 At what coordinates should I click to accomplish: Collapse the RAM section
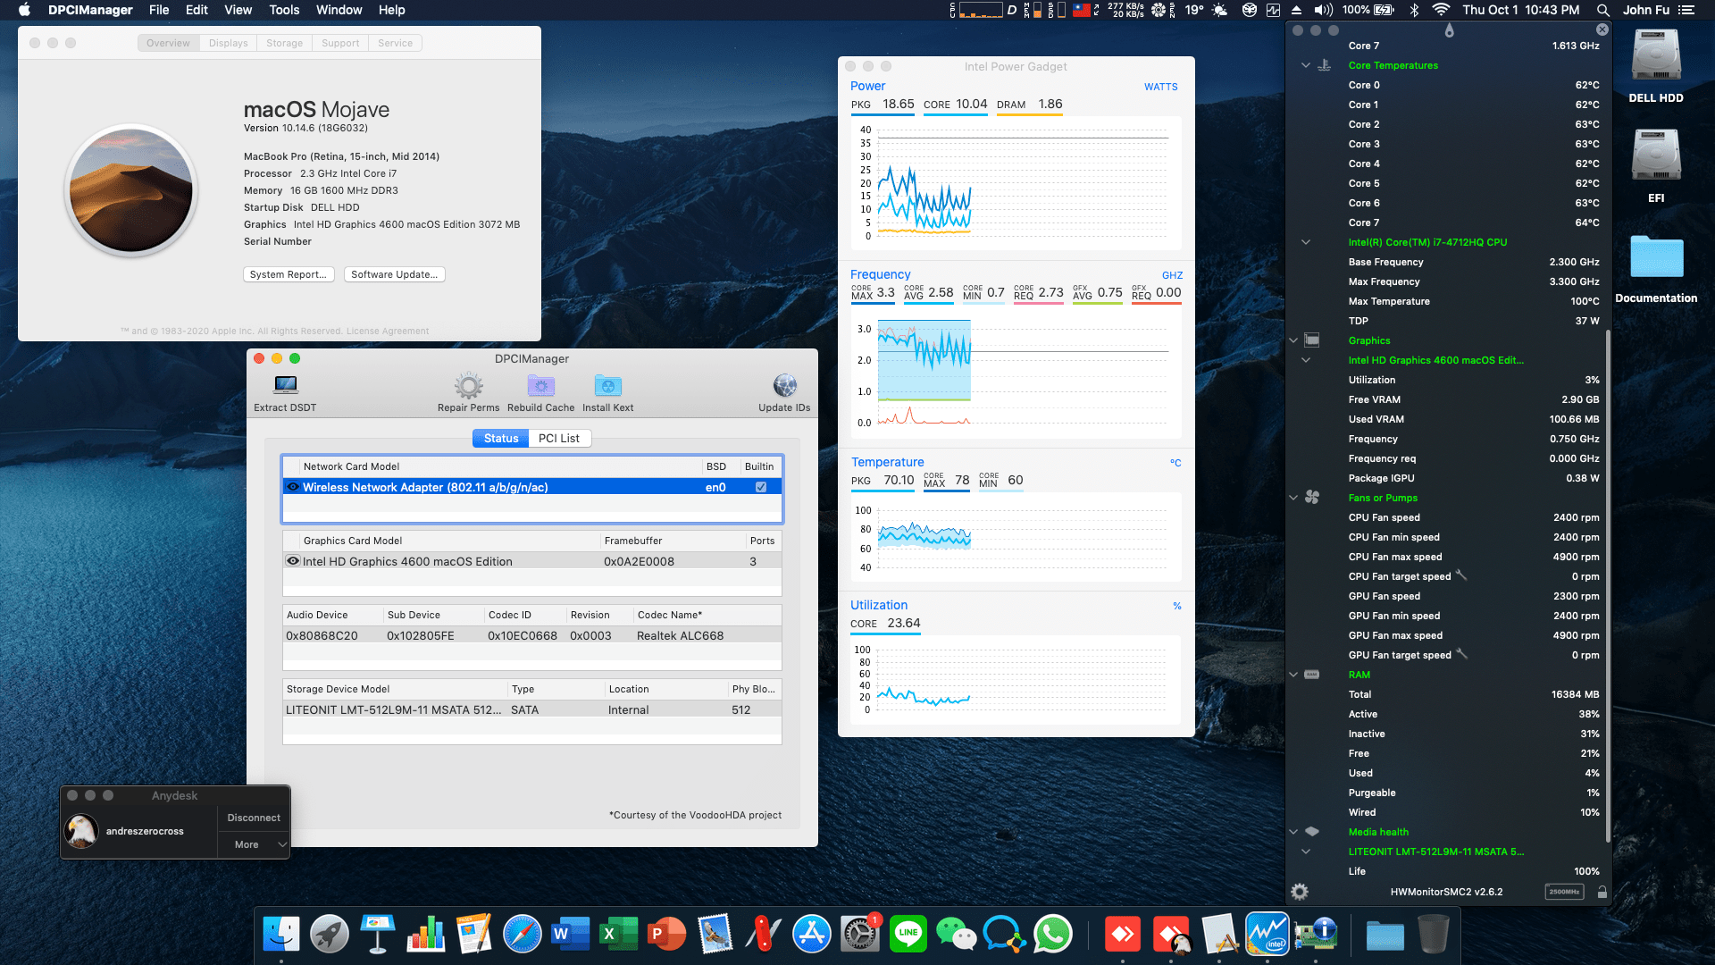pos(1293,675)
